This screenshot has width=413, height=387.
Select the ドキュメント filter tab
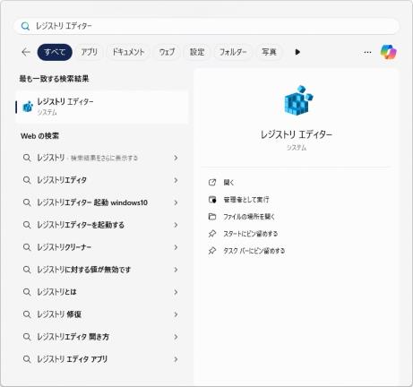(x=128, y=52)
